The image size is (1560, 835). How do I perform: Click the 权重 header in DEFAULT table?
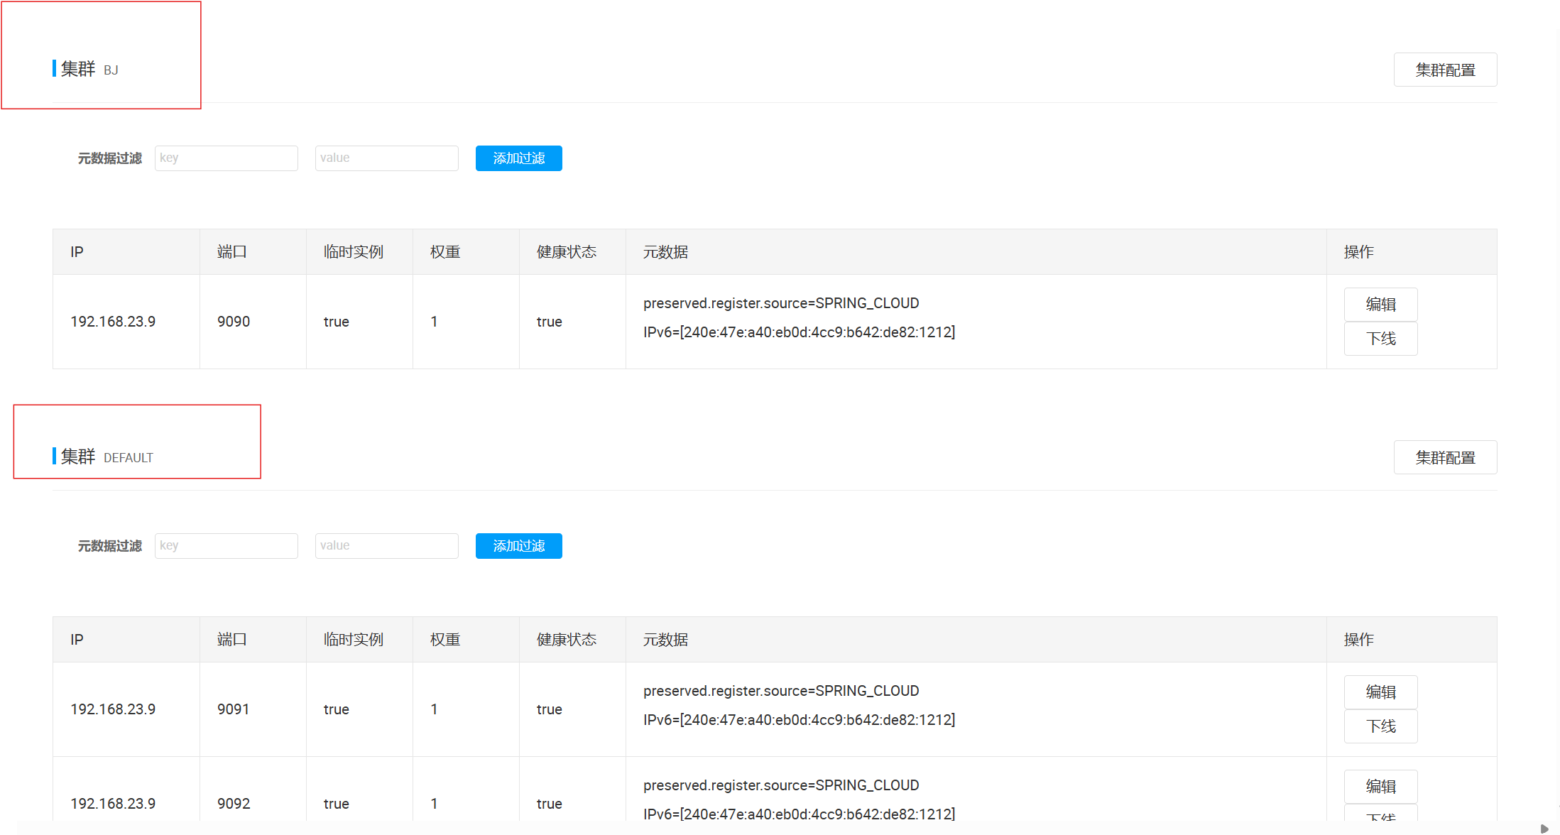pos(445,640)
